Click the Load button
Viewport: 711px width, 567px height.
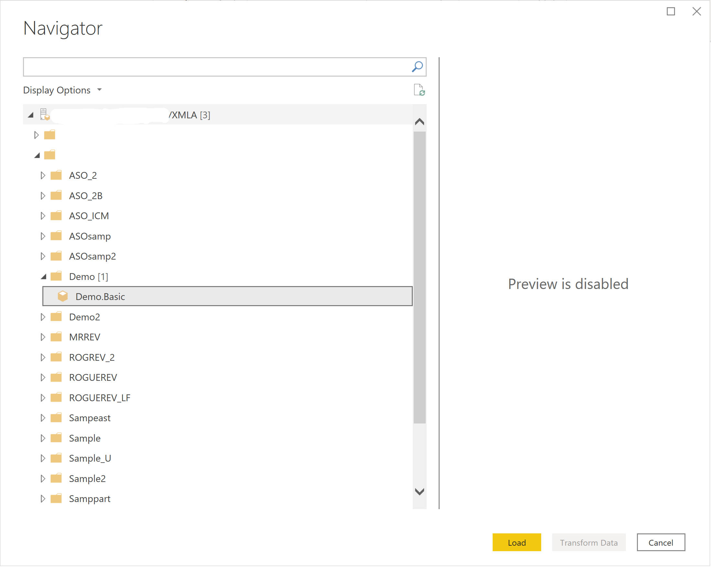(x=517, y=542)
